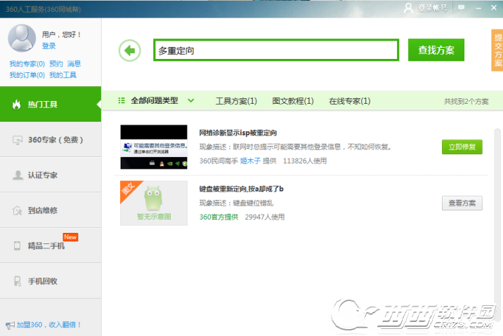Screen dimensions: 503x336
Task: Click the search field containing 多重定向
Action: point(276,51)
